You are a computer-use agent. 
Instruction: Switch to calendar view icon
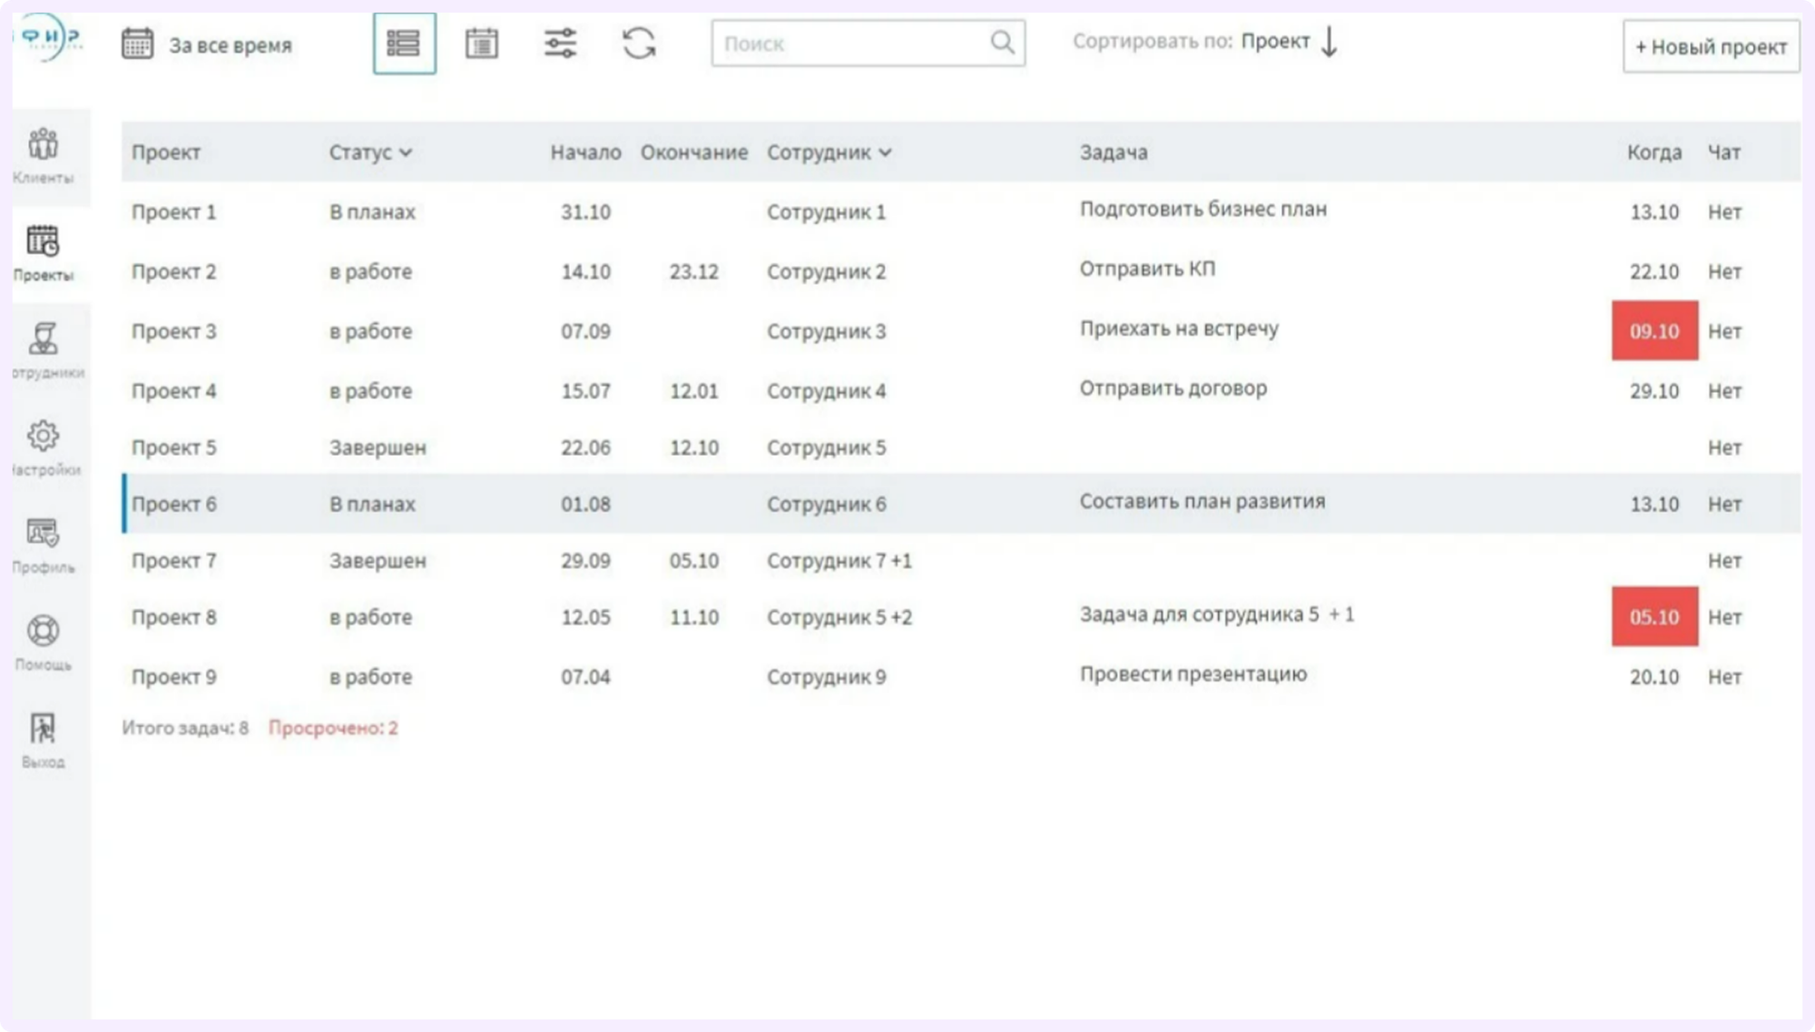pos(482,44)
